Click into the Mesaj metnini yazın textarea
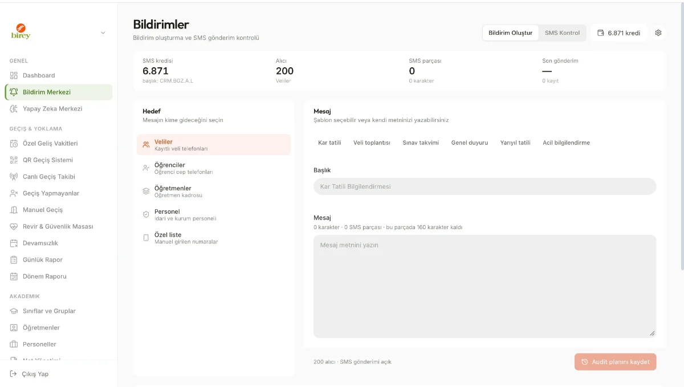 (x=484, y=286)
